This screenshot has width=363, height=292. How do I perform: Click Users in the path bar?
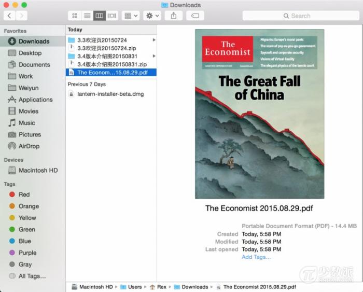tap(131, 287)
